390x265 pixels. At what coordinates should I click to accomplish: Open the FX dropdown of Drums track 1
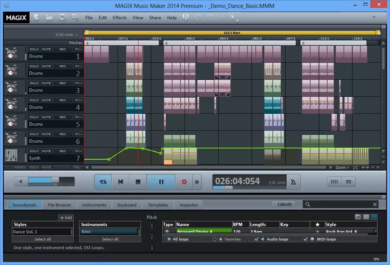pyautogui.click(x=79, y=49)
